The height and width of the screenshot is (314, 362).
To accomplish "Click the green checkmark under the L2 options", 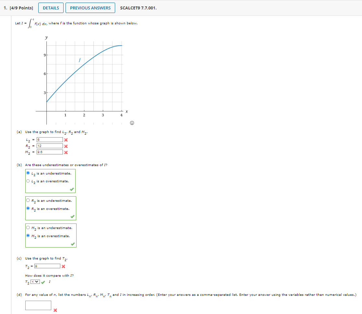I will point(72,190).
